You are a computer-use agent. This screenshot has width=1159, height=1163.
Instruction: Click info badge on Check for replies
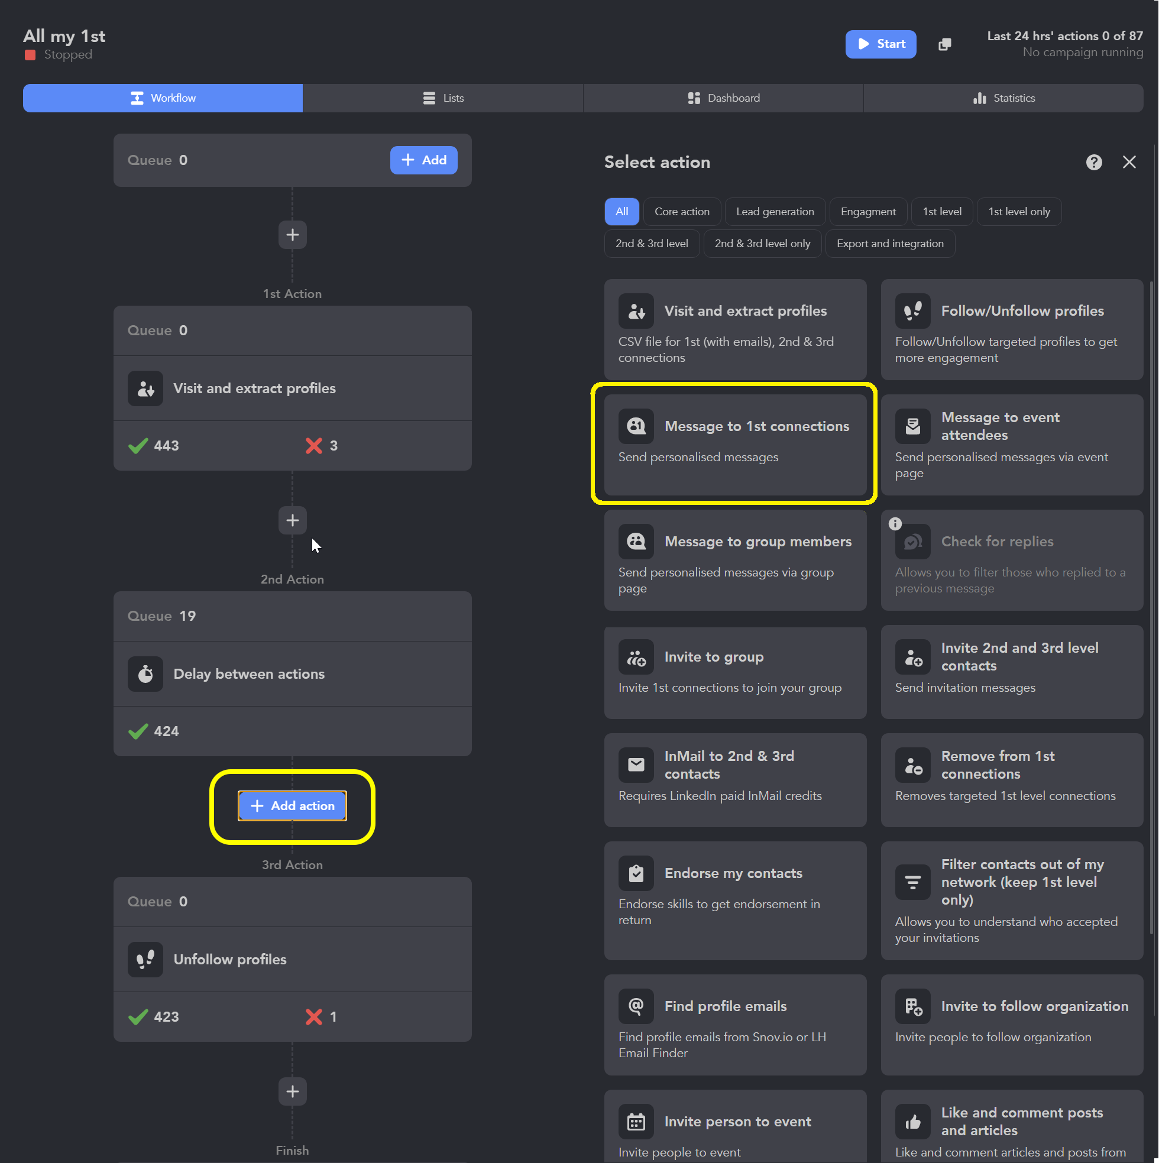tap(895, 524)
